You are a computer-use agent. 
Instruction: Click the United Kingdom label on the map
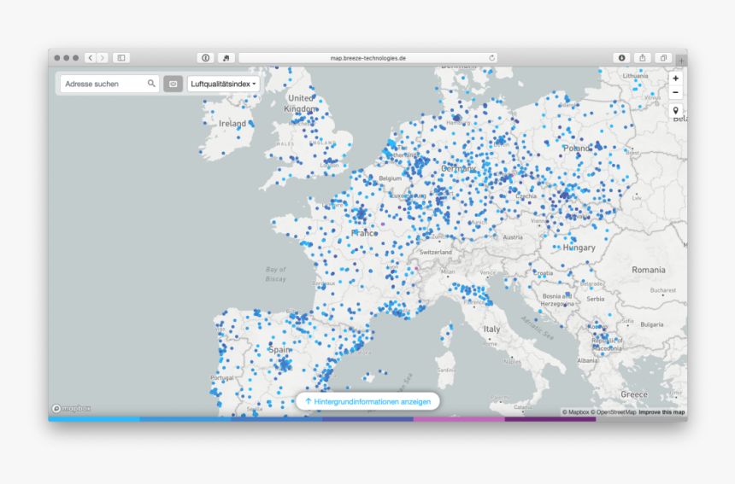301,103
